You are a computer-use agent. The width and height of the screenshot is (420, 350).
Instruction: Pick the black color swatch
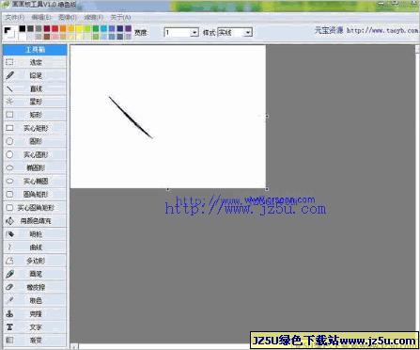(23, 28)
